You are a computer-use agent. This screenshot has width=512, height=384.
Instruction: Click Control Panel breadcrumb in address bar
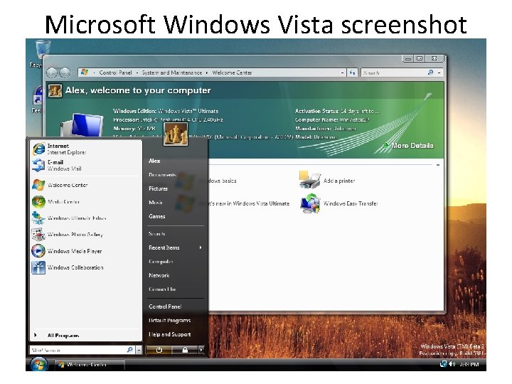click(115, 73)
